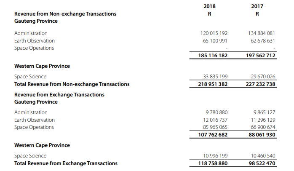294x171 pixels.
Task: Select the total 218 951 382
Action: coord(213,84)
